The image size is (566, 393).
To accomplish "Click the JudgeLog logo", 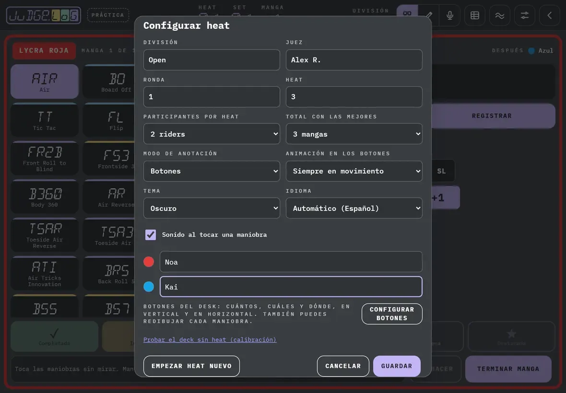I will click(44, 15).
